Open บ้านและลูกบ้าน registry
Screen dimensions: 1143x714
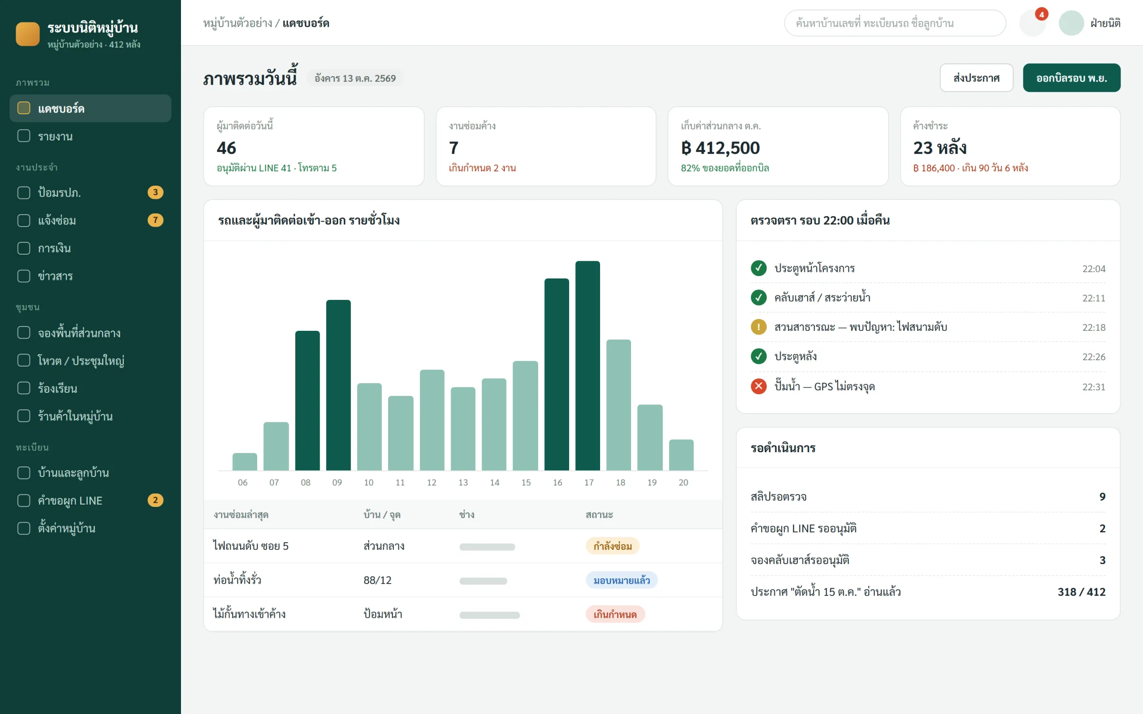(90, 473)
